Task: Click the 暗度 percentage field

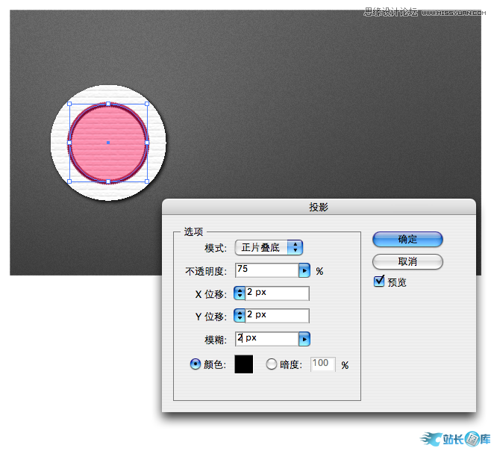Action: (322, 364)
